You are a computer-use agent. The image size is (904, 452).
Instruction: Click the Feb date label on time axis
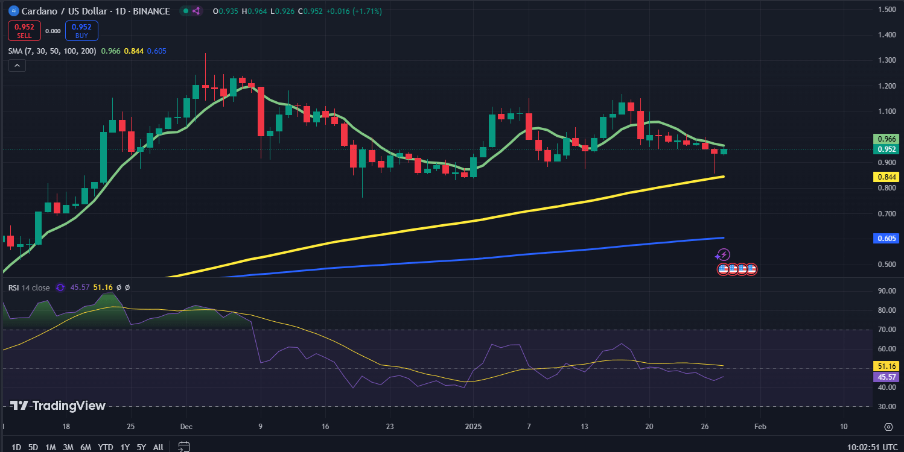pyautogui.click(x=760, y=427)
